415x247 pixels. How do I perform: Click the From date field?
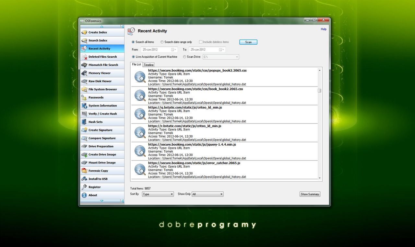click(159, 50)
